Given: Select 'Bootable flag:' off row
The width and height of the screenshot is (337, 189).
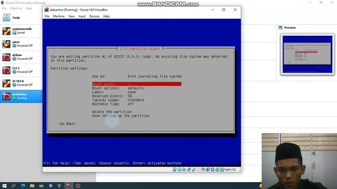Looking at the screenshot, I should pos(113,104).
